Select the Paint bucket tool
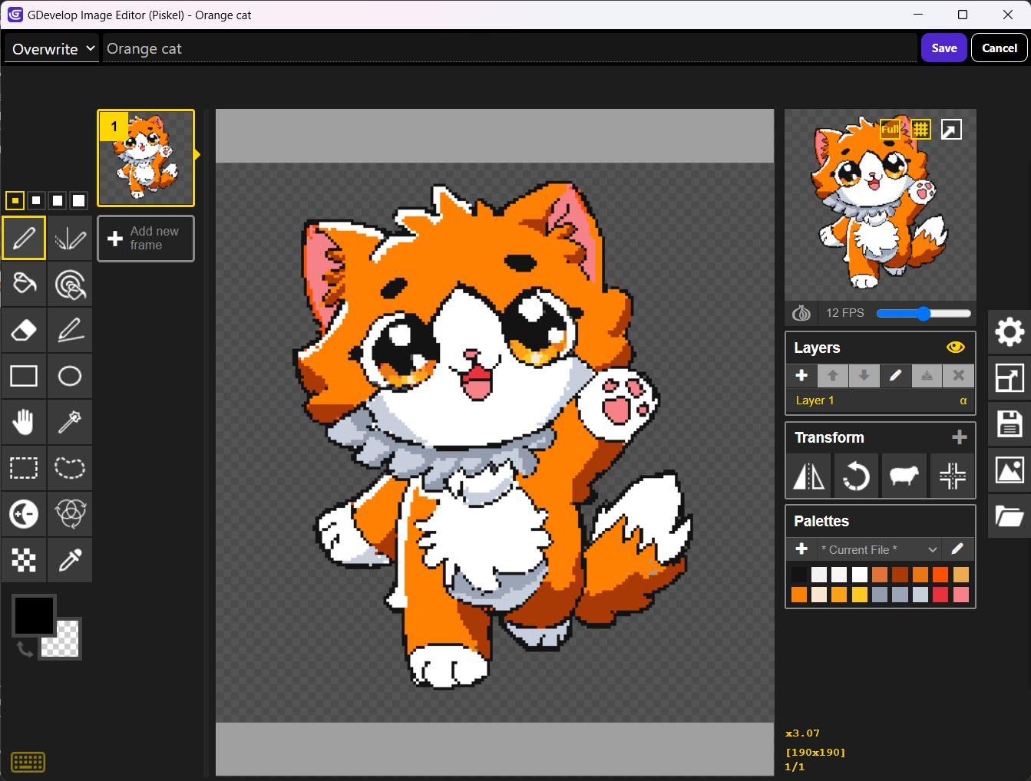This screenshot has height=781, width=1031. click(24, 284)
